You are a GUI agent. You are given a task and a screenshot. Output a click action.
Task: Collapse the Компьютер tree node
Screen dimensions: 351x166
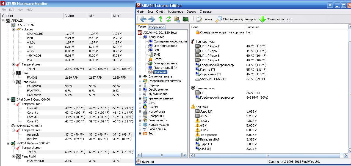click(140, 37)
